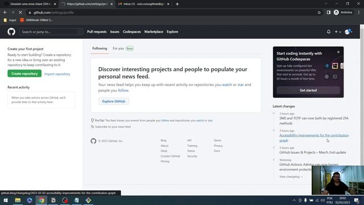Open Notion from the taskbar
This screenshot has width=364, height=205.
(x=53, y=200)
